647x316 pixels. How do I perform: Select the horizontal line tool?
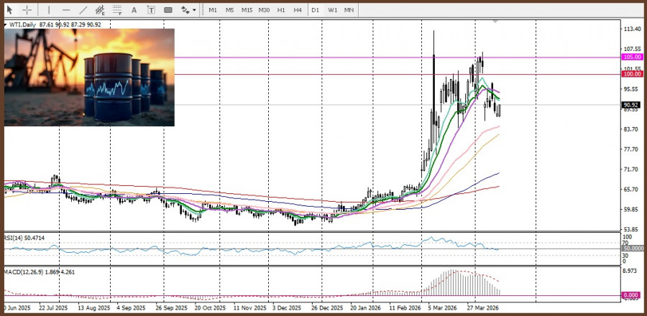pos(66,10)
